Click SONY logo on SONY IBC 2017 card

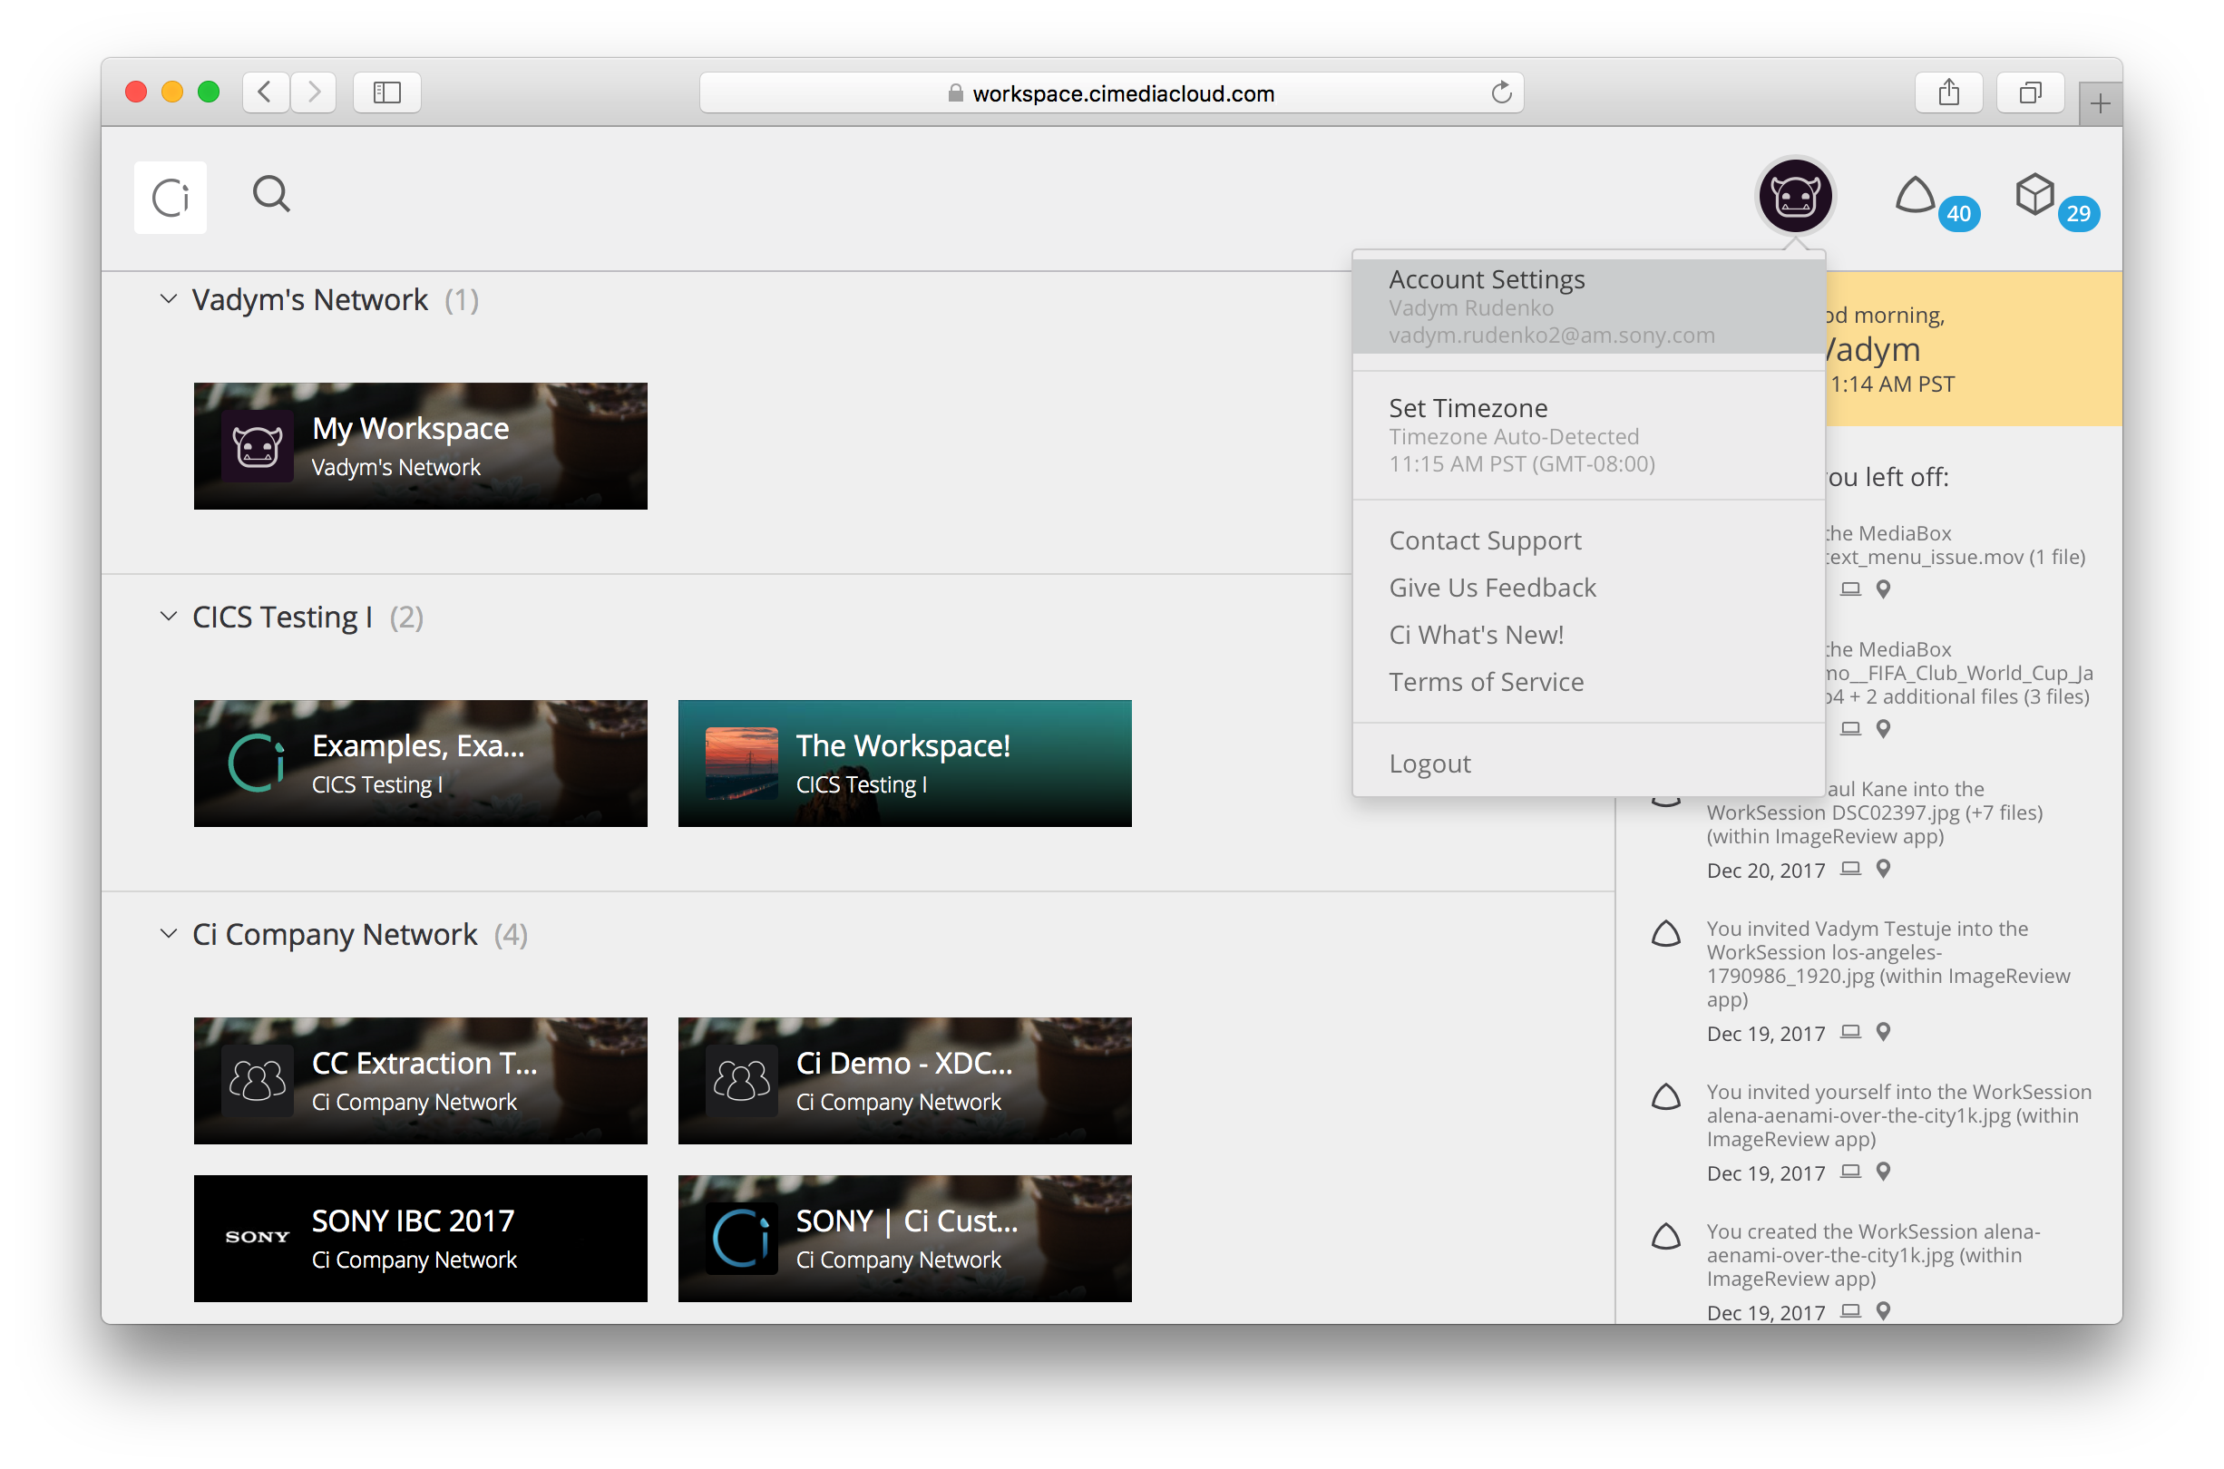pos(257,1238)
